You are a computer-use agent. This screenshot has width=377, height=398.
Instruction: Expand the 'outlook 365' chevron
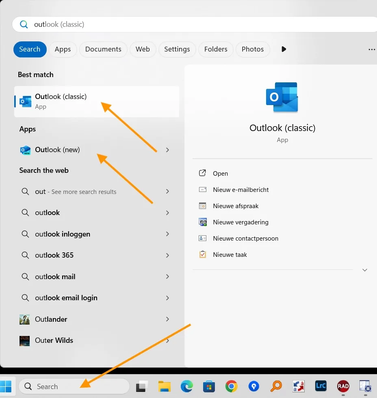[x=167, y=255]
